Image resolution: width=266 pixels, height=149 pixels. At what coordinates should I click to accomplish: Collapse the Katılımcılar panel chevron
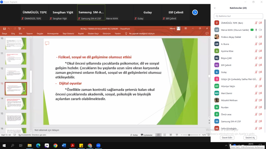click(215, 8)
